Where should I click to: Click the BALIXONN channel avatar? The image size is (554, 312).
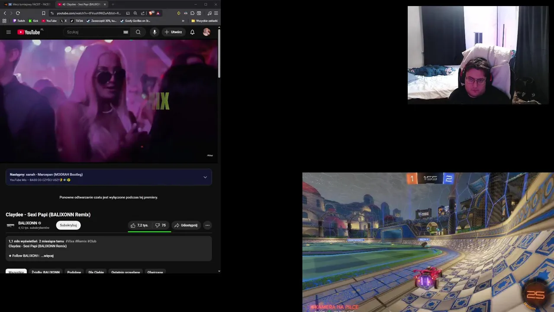(x=10, y=225)
